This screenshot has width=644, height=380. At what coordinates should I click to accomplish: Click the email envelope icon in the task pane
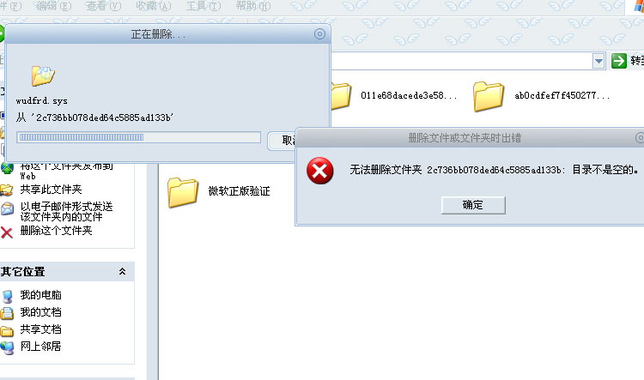[x=7, y=209]
